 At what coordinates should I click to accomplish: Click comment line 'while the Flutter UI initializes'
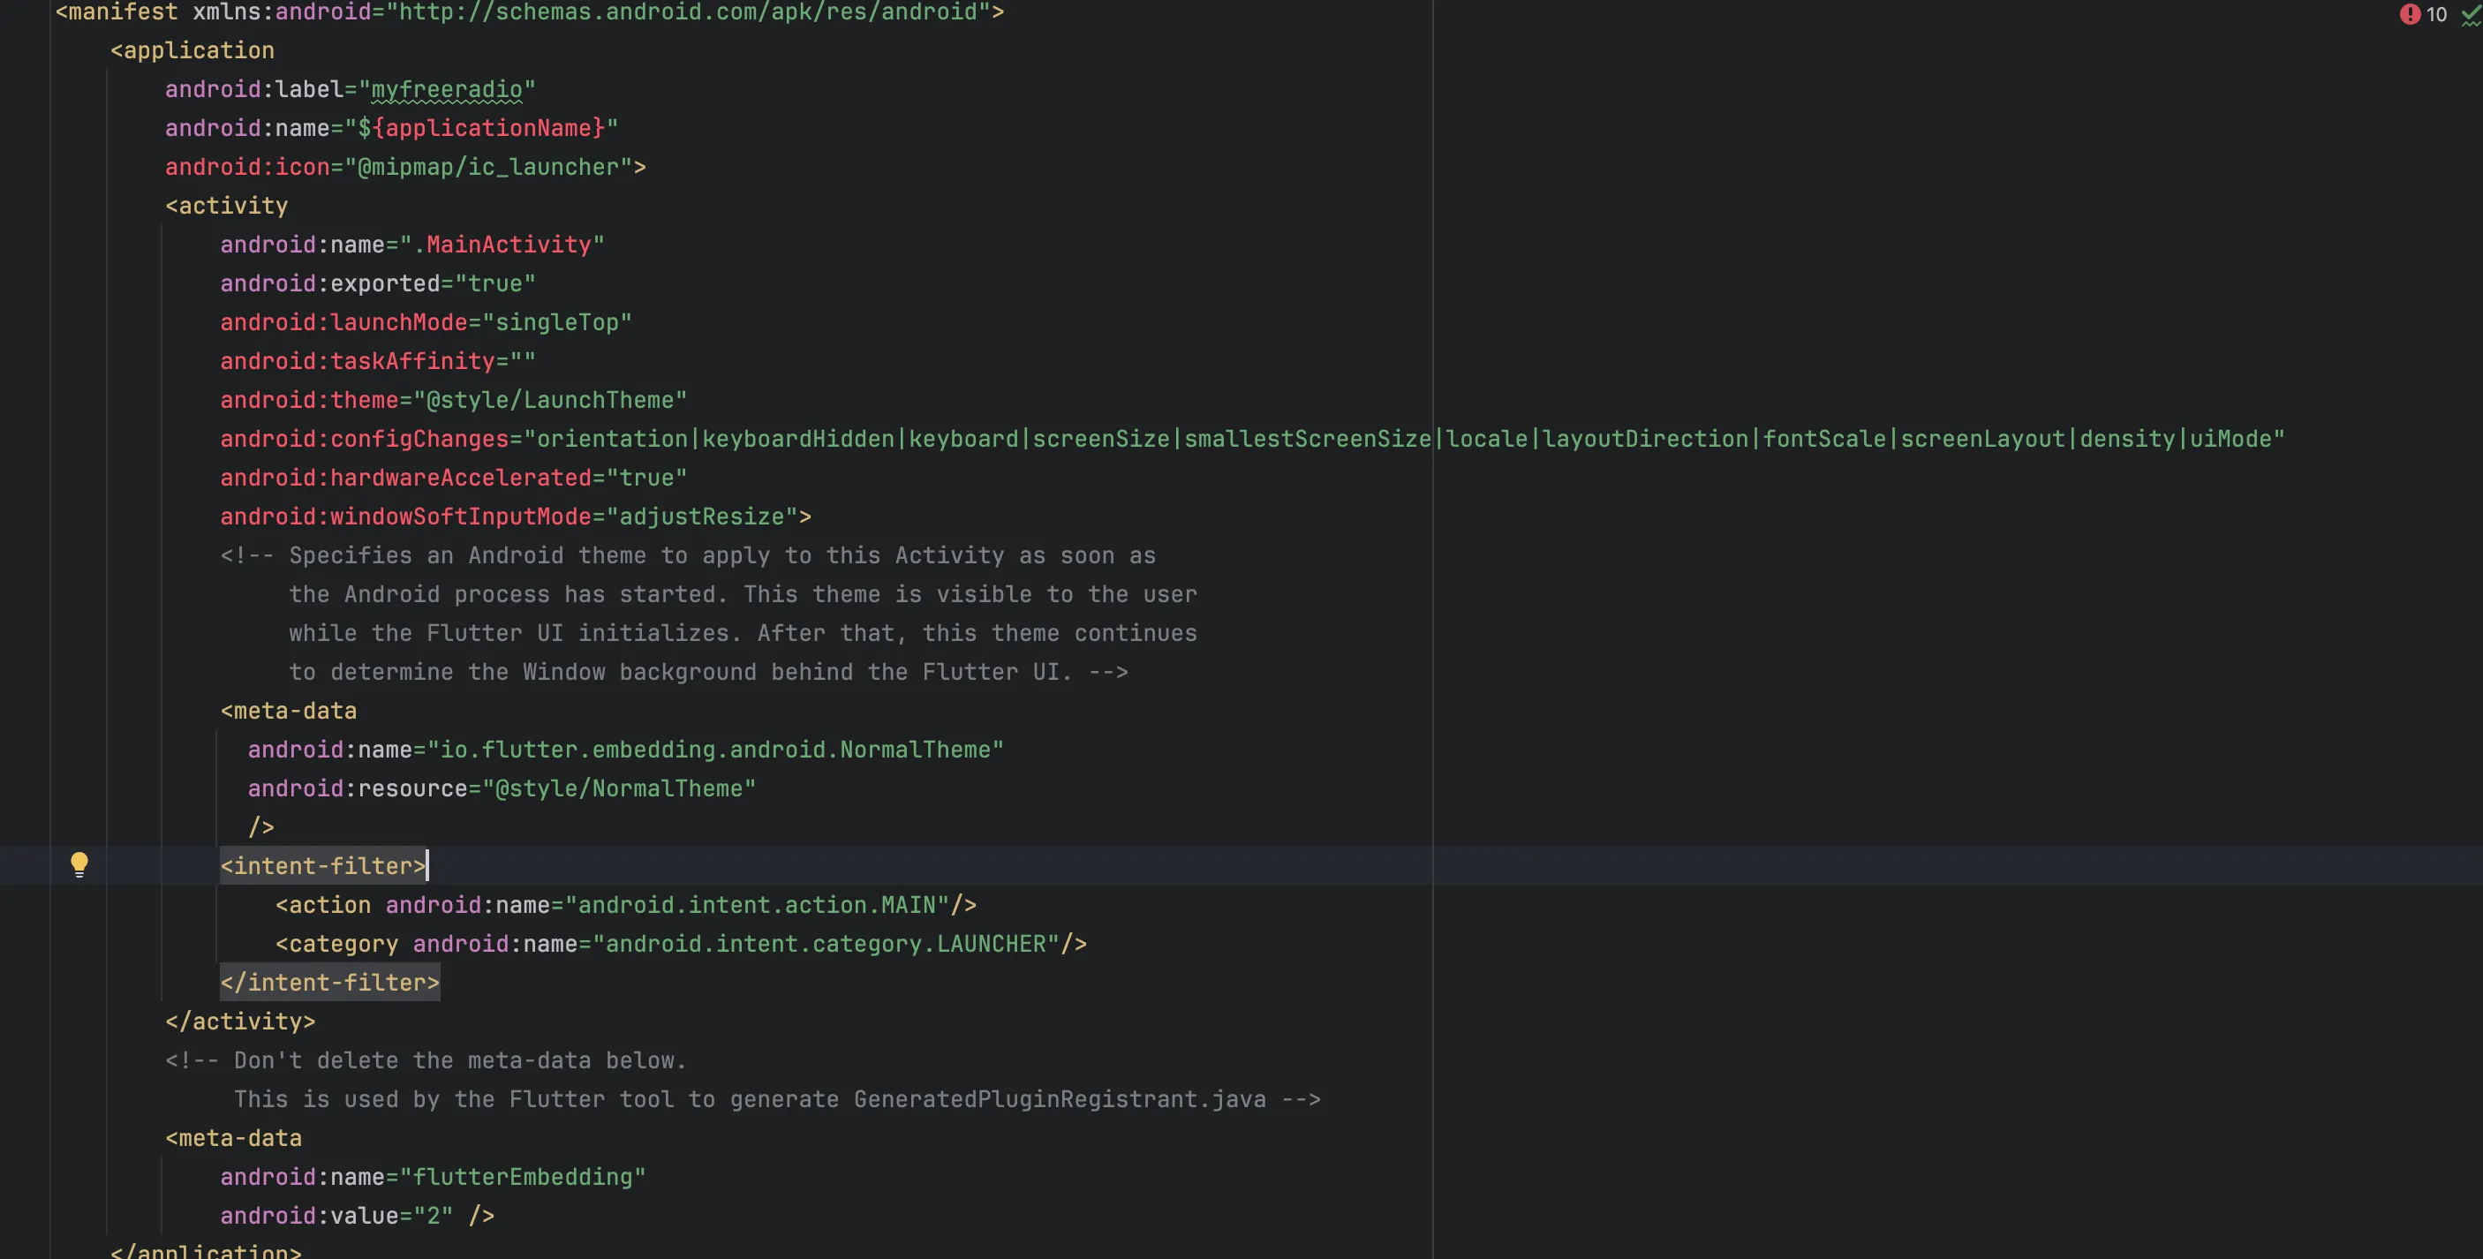[743, 633]
